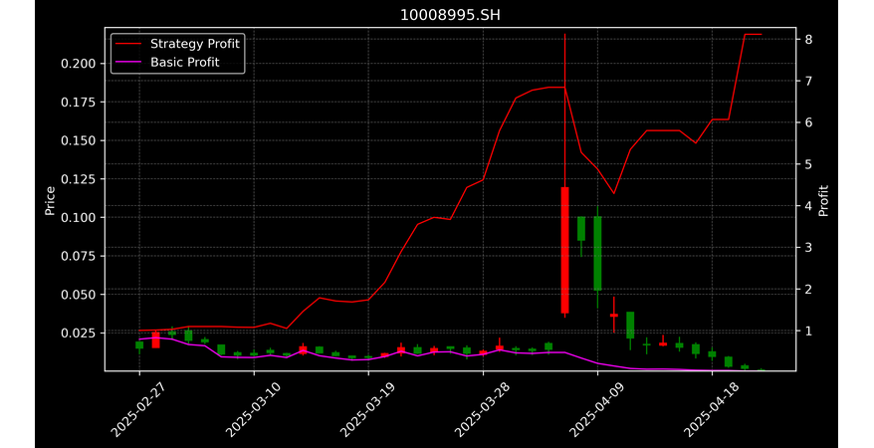Click the profit tick label 8
The width and height of the screenshot is (874, 448).
click(807, 39)
